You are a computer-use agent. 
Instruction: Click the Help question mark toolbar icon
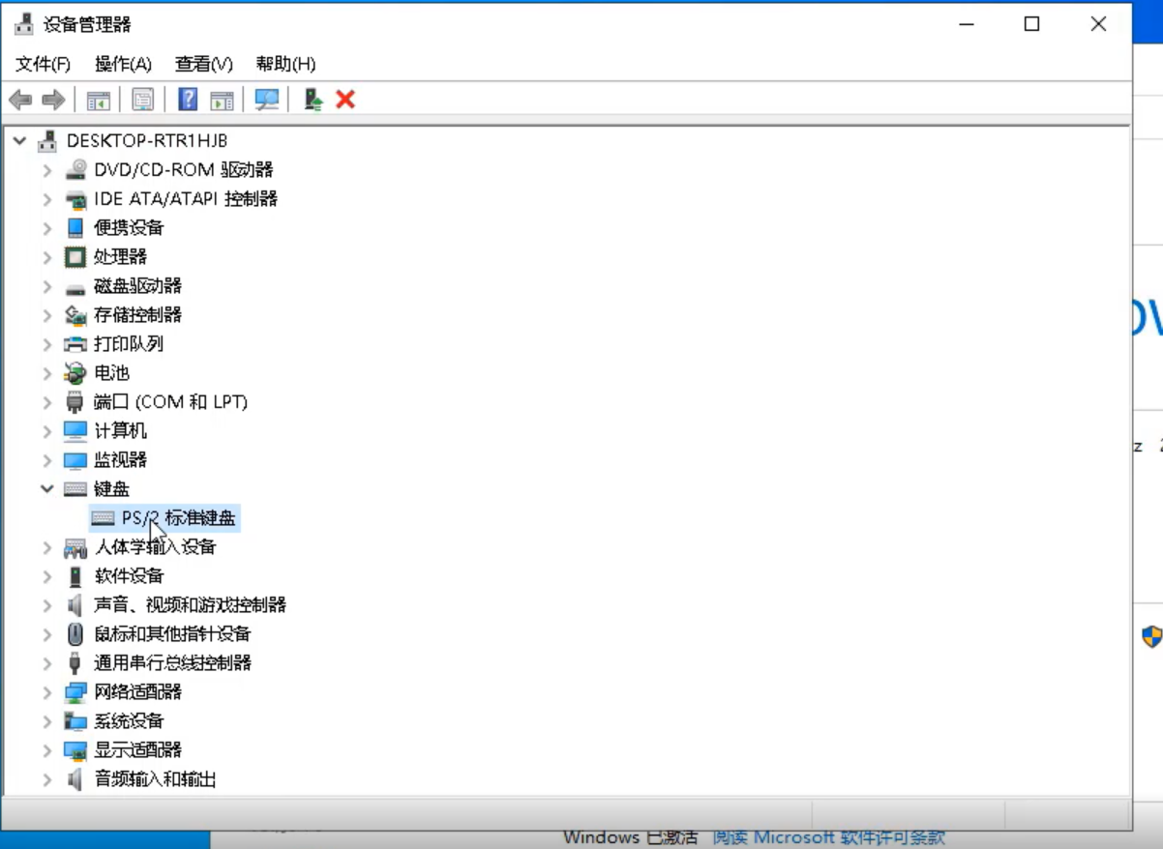click(x=189, y=100)
